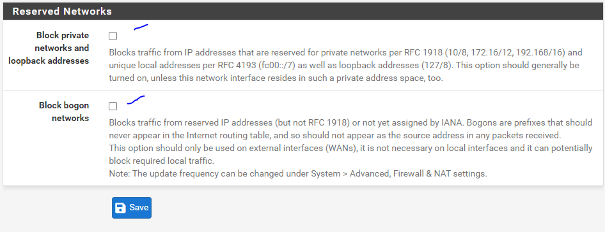
Task: Click the 'Note: The update frequency' line
Action: click(298, 173)
